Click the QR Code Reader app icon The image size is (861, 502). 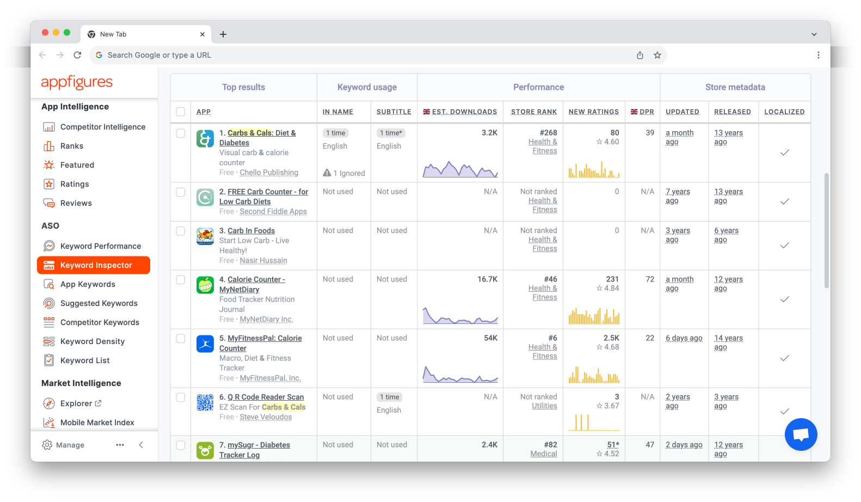click(205, 402)
